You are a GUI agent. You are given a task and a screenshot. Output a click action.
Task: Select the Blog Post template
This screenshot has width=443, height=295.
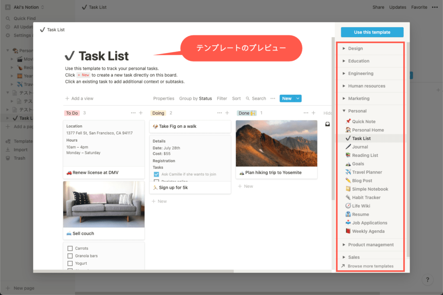362,181
